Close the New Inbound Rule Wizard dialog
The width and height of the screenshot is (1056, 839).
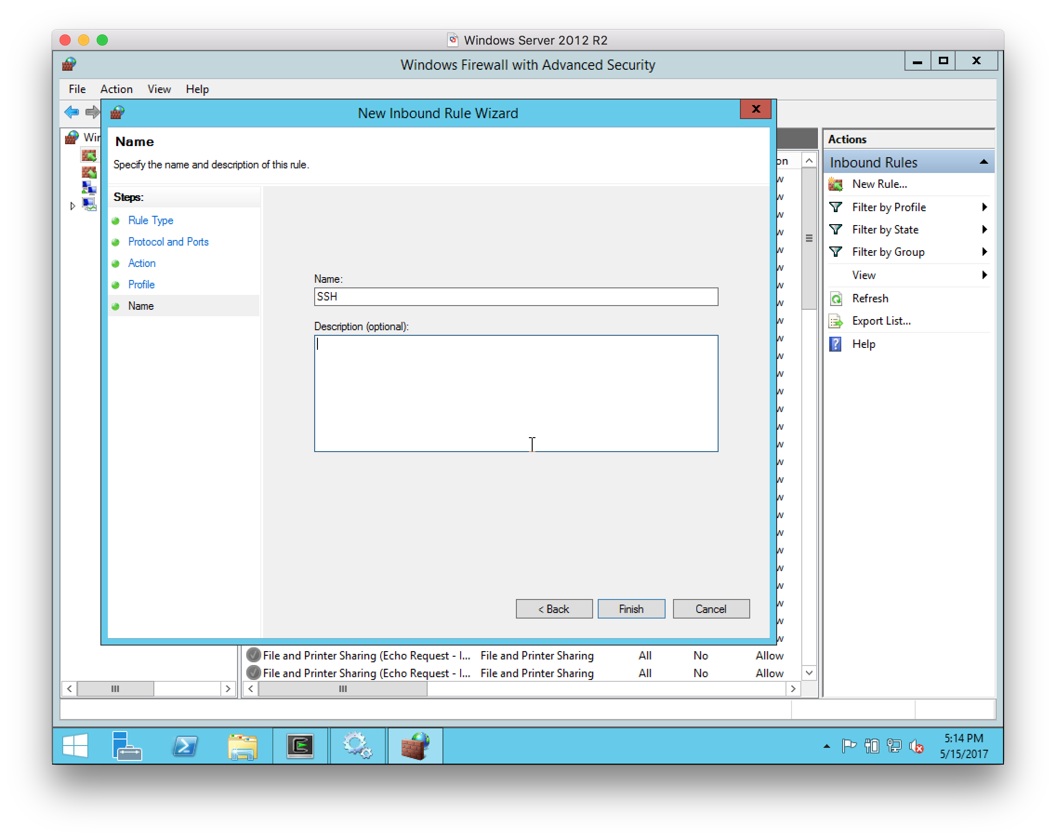(755, 109)
